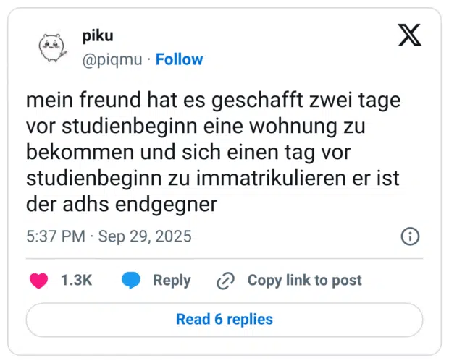The image size is (449, 363).
Task: Click the 1.3K likes count
Action: point(77,281)
